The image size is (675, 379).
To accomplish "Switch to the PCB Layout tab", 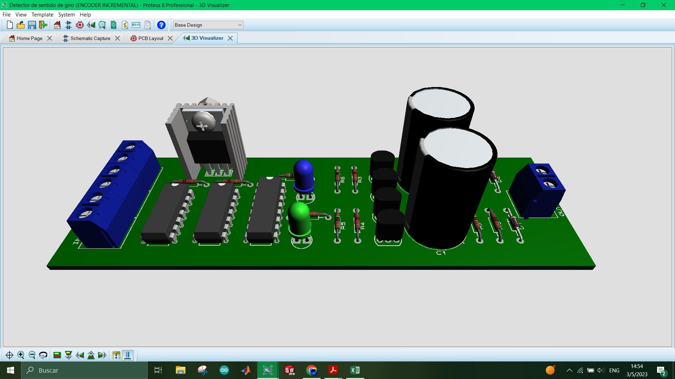I will pyautogui.click(x=150, y=38).
